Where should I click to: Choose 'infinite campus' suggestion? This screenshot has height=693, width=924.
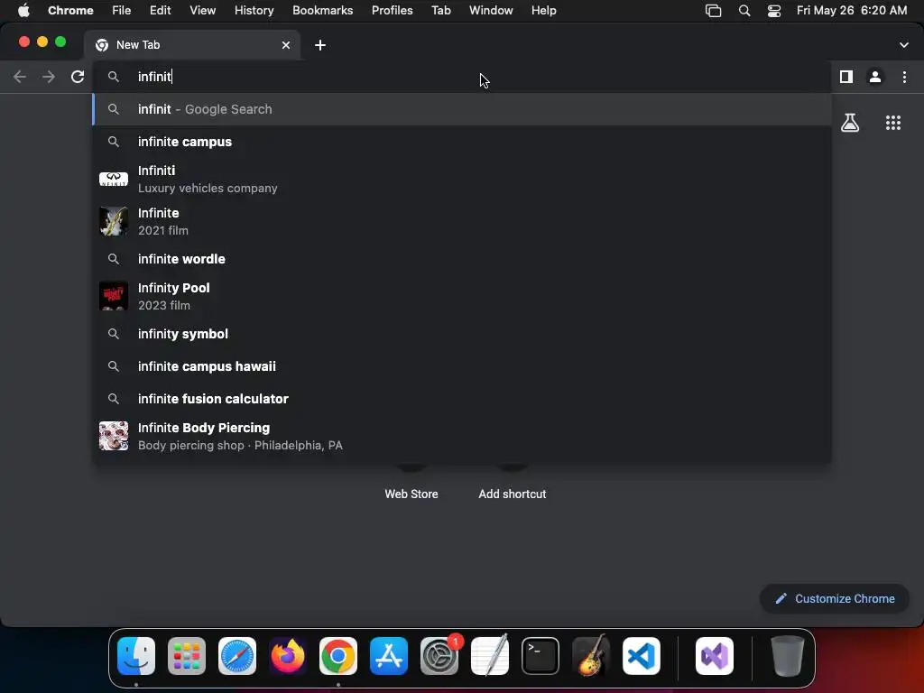[462, 142]
